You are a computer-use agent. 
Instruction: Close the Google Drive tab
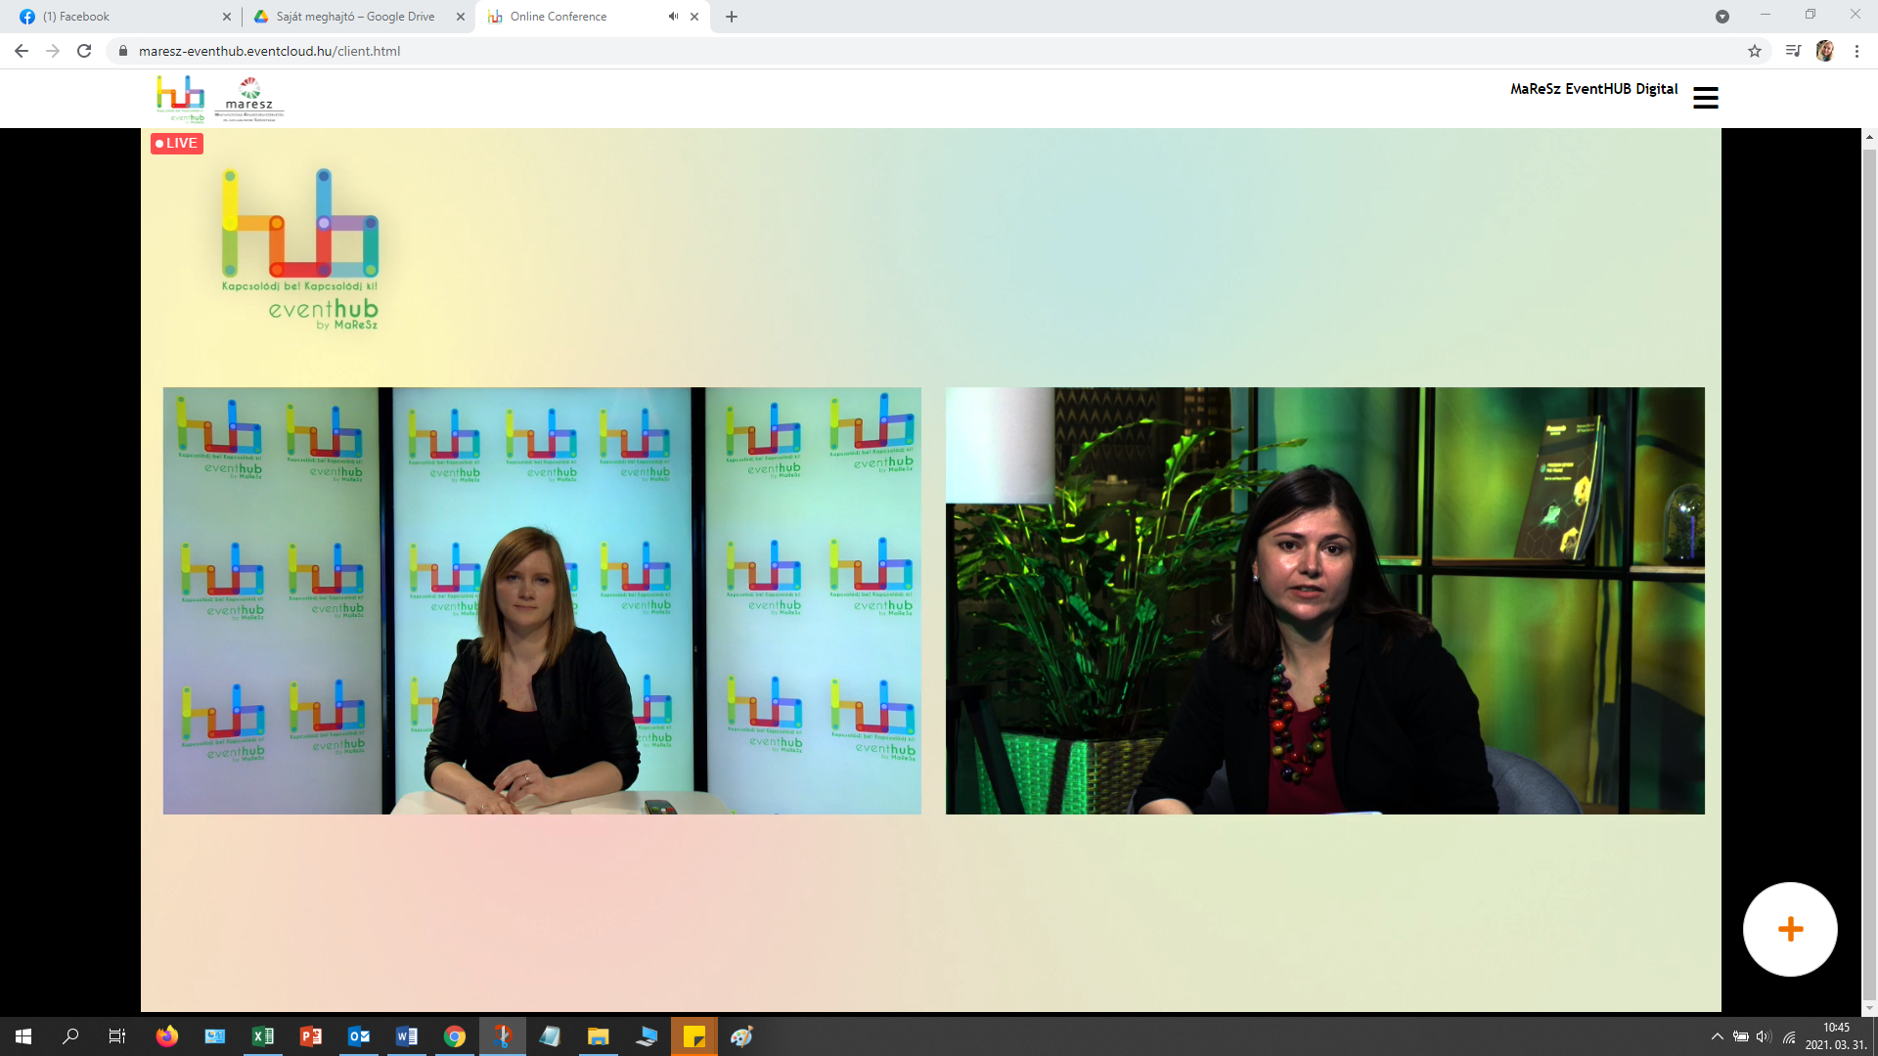(x=461, y=17)
